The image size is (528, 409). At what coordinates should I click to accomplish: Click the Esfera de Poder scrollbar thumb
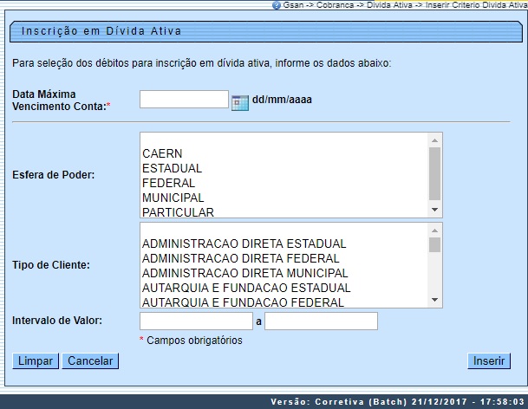(x=434, y=173)
